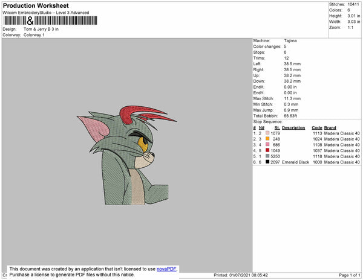Click the Code column header
This screenshot has width=363, height=280.
click(317, 128)
